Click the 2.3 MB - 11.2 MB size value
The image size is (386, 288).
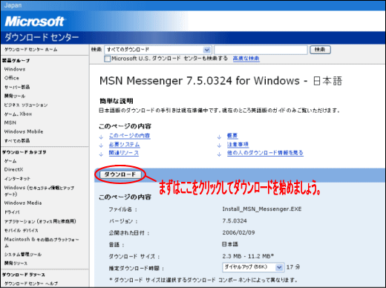(x=248, y=256)
